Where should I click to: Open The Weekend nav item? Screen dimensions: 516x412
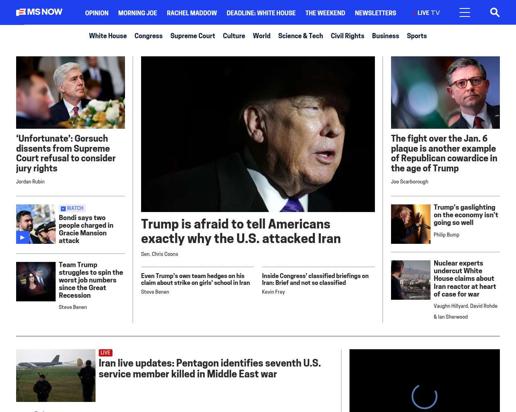[x=325, y=13]
